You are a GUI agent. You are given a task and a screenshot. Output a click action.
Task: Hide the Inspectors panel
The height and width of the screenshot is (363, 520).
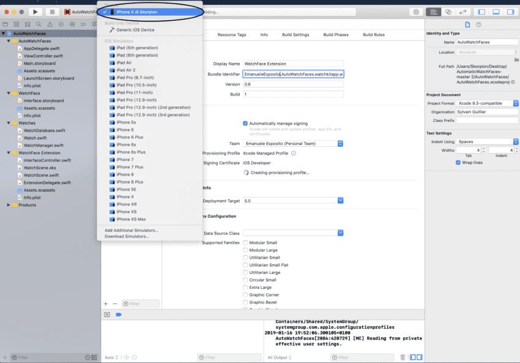(x=511, y=12)
